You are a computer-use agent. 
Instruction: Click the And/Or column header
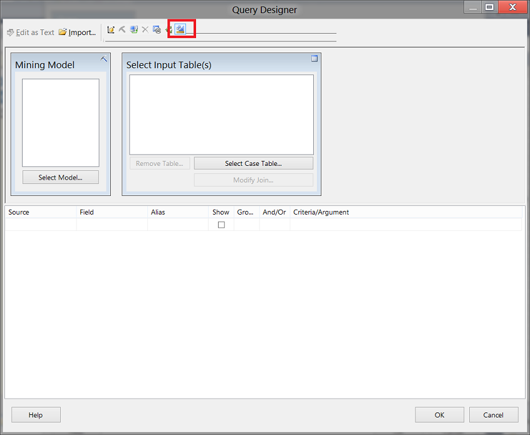pyautogui.click(x=275, y=212)
